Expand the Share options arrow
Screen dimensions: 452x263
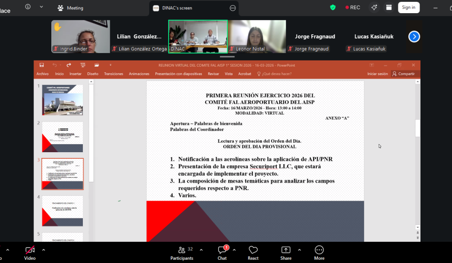pos(299,250)
